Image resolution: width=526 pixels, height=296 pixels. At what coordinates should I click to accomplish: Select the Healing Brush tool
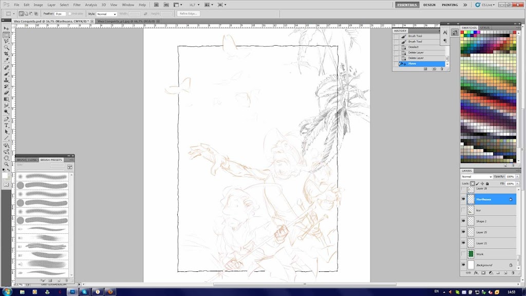pos(6,67)
